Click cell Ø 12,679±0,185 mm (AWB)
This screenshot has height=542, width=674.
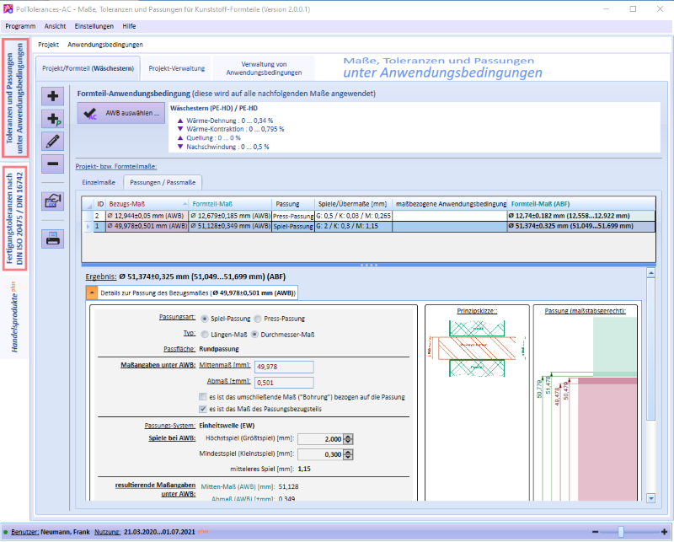point(230,216)
